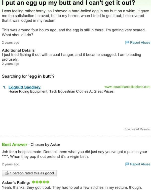Click the '1 person rated this as good' button

pos(29,173)
